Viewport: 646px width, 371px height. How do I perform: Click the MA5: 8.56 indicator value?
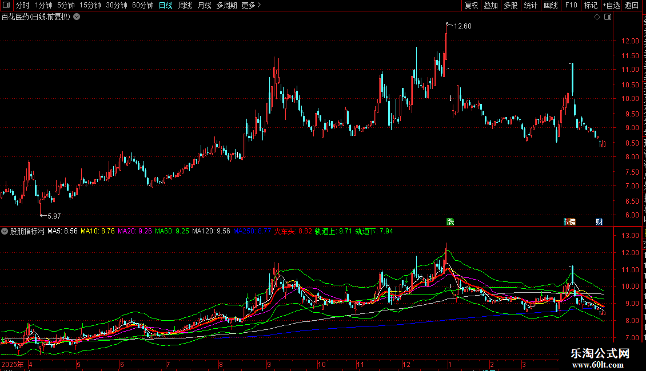62,231
